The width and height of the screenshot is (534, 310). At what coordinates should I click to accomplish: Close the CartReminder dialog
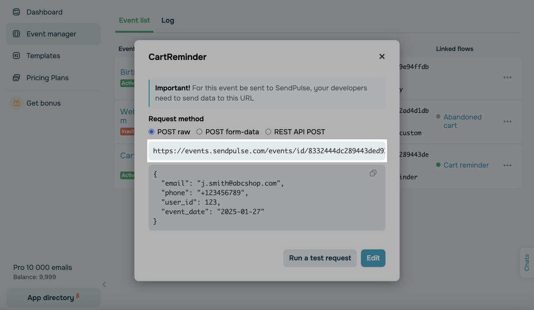point(382,56)
